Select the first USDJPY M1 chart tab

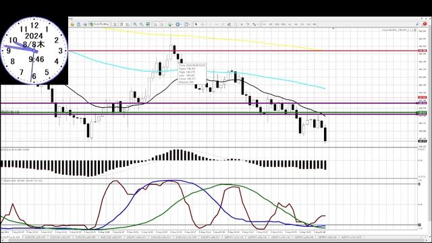pyautogui.click(x=11, y=237)
